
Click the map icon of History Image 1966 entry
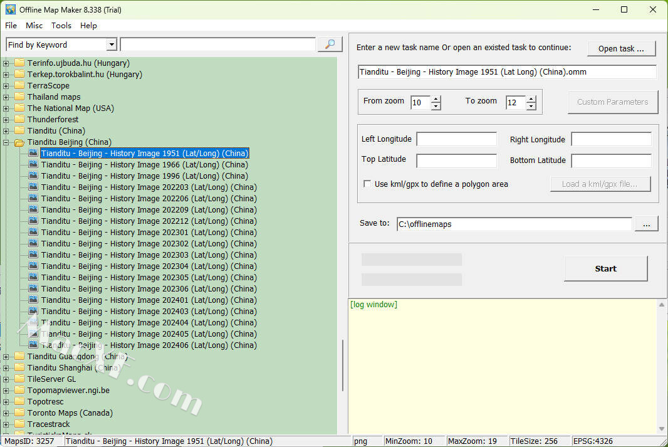[33, 164]
